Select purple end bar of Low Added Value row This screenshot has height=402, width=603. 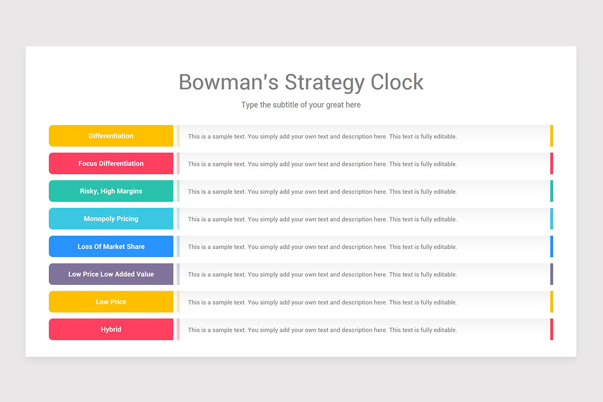click(552, 274)
